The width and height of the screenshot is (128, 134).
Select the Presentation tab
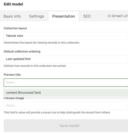[x=63, y=16]
